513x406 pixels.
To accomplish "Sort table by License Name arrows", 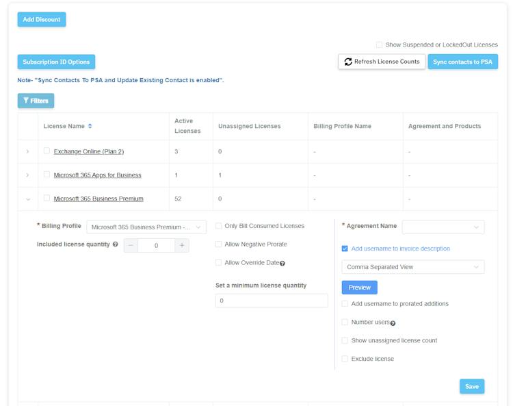I will pyautogui.click(x=90, y=126).
